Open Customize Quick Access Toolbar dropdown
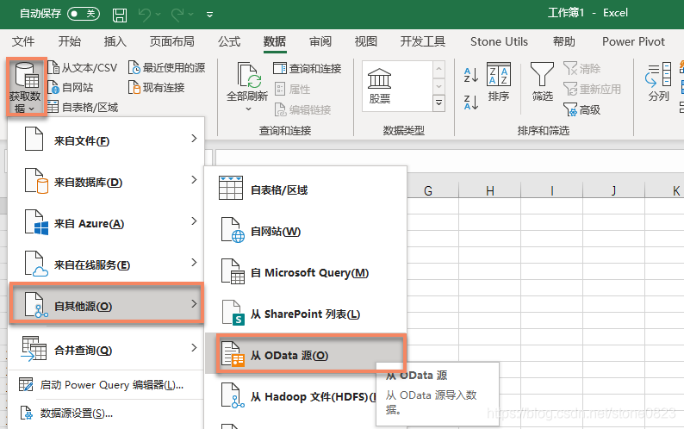 tap(210, 15)
